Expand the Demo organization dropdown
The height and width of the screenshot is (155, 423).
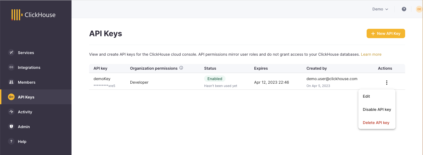pos(380,9)
